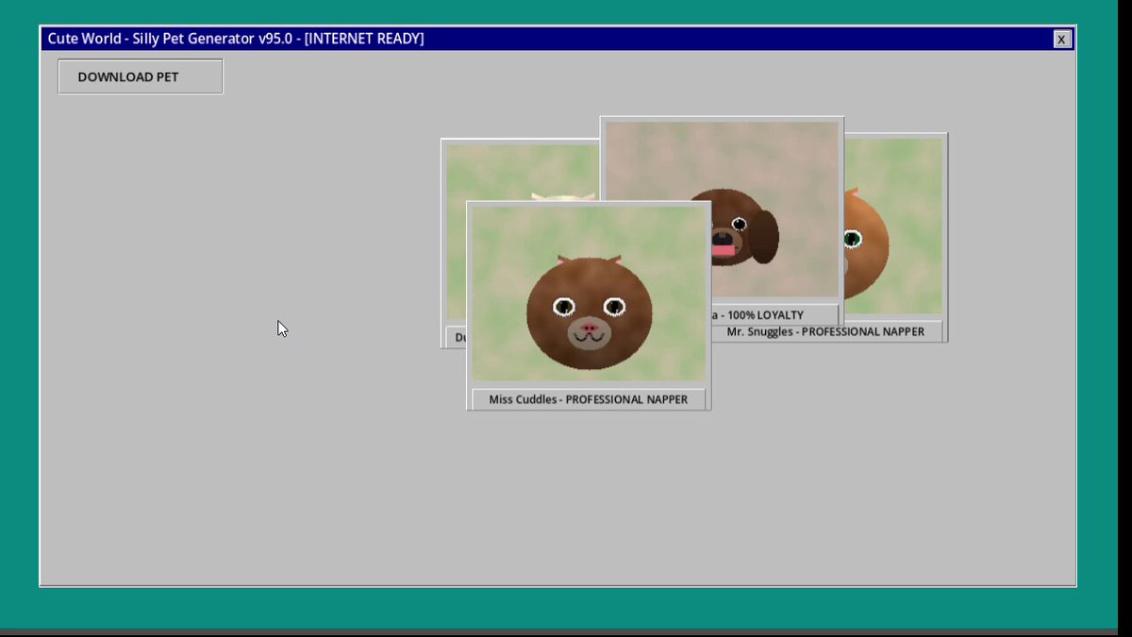The height and width of the screenshot is (637, 1132).
Task: Close the Silly Pet Generator window
Action: point(1061,39)
